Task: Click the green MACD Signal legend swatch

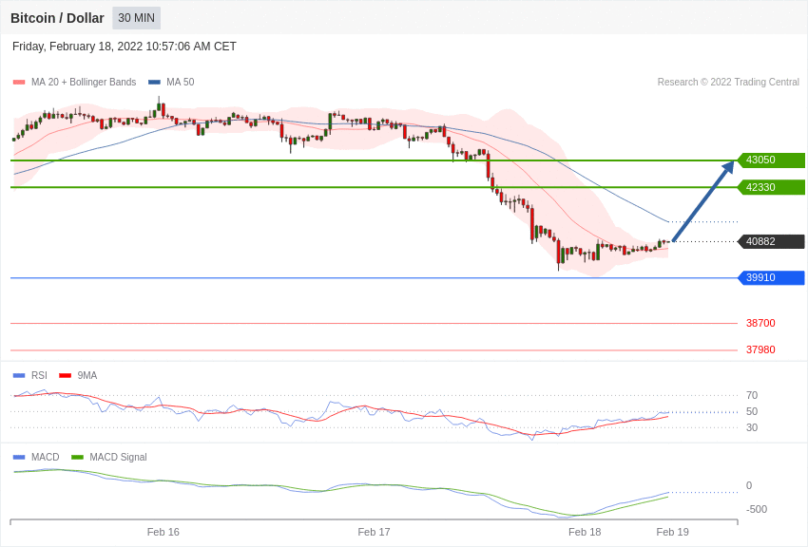Action: (x=77, y=457)
